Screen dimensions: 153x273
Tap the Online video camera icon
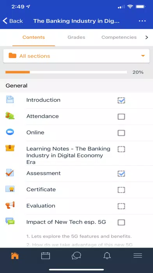coord(10,132)
